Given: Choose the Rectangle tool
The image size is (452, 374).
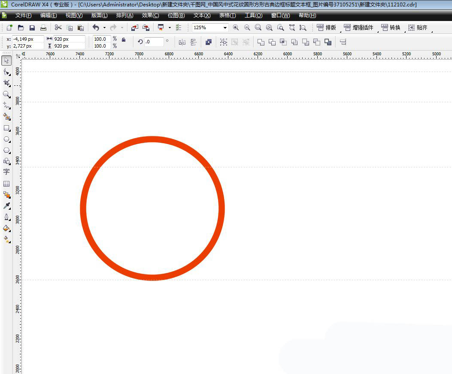Looking at the screenshot, I should [x=6, y=128].
